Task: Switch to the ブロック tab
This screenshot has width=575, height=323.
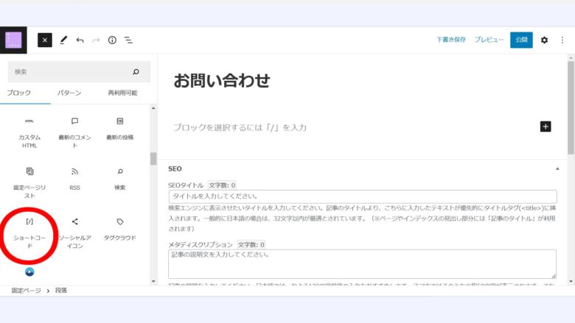Action: [19, 93]
